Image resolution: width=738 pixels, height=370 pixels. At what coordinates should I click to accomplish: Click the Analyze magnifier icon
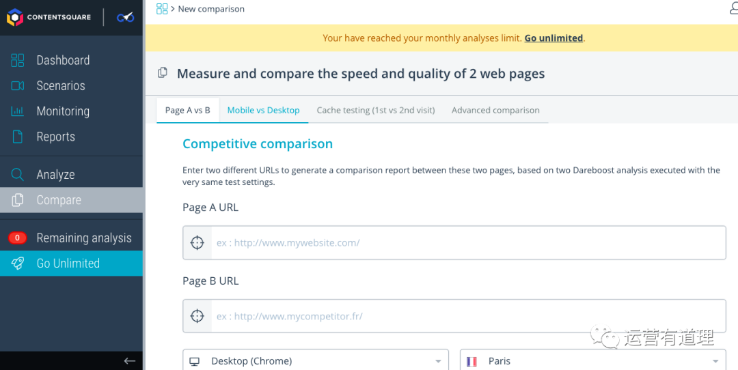(18, 175)
